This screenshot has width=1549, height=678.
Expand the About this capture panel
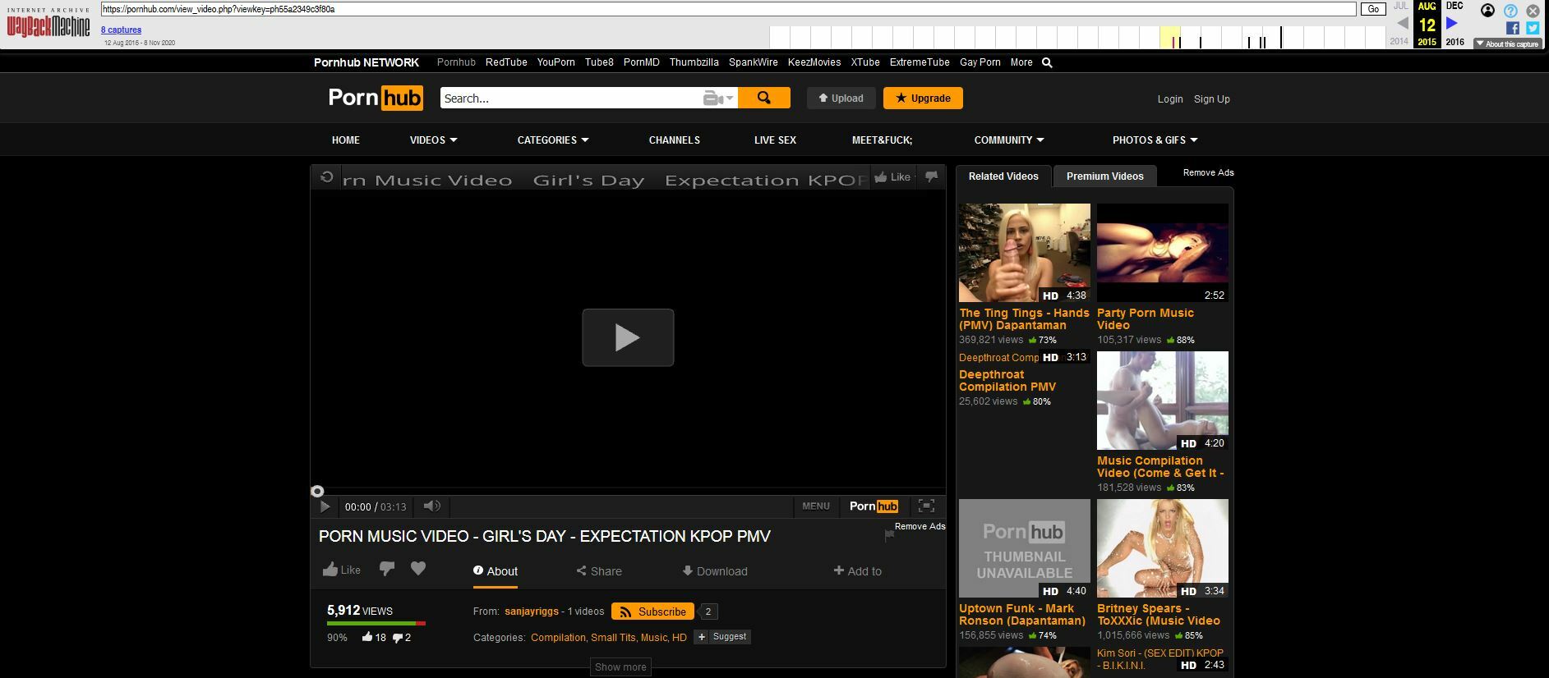[1507, 44]
